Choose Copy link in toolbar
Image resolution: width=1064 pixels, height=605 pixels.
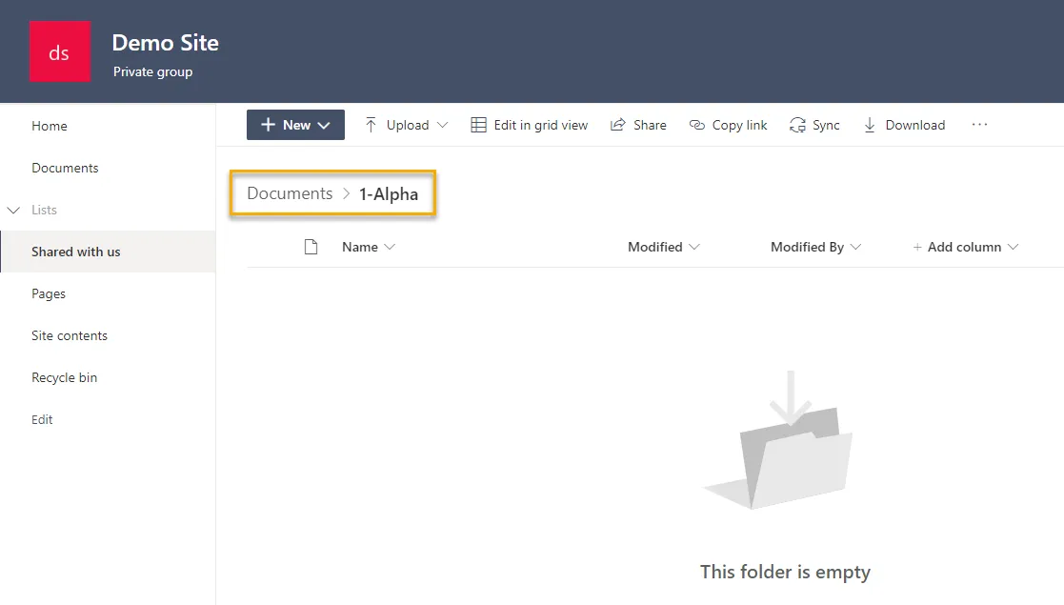coord(739,125)
